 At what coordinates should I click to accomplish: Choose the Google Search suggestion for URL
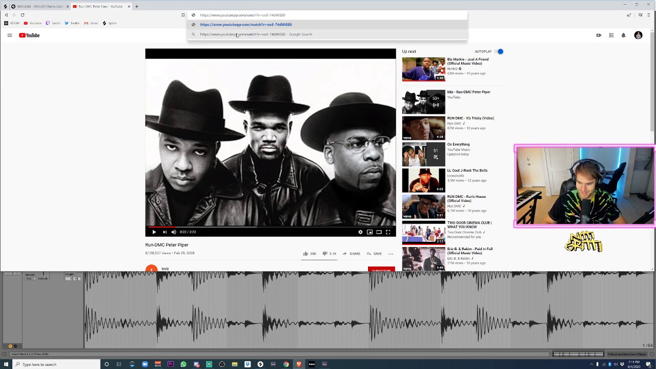(327, 34)
